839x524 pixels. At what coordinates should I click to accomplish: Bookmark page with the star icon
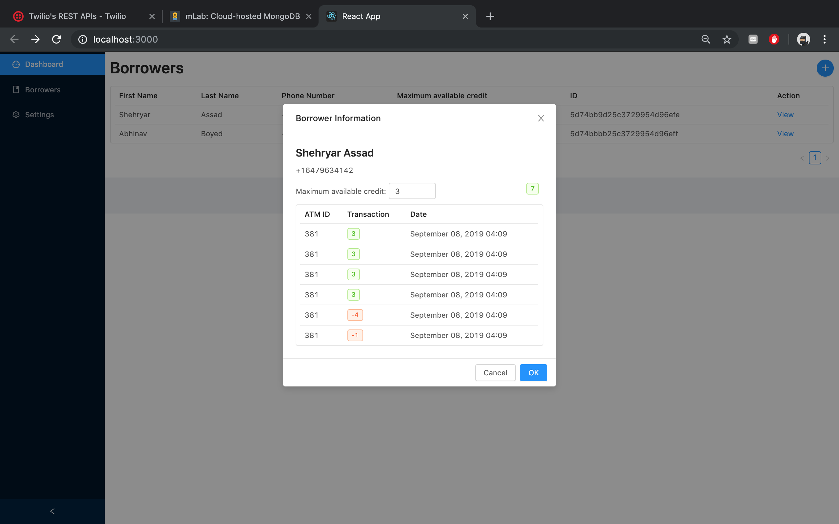coord(727,40)
